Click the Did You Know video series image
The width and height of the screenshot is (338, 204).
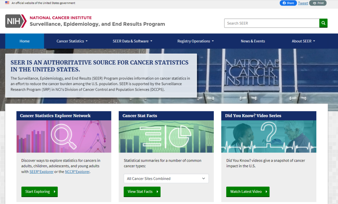pyautogui.click(x=269, y=136)
